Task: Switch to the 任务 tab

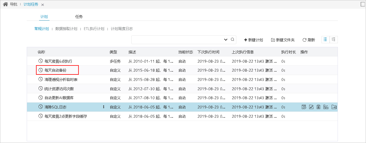Action: click(x=79, y=17)
